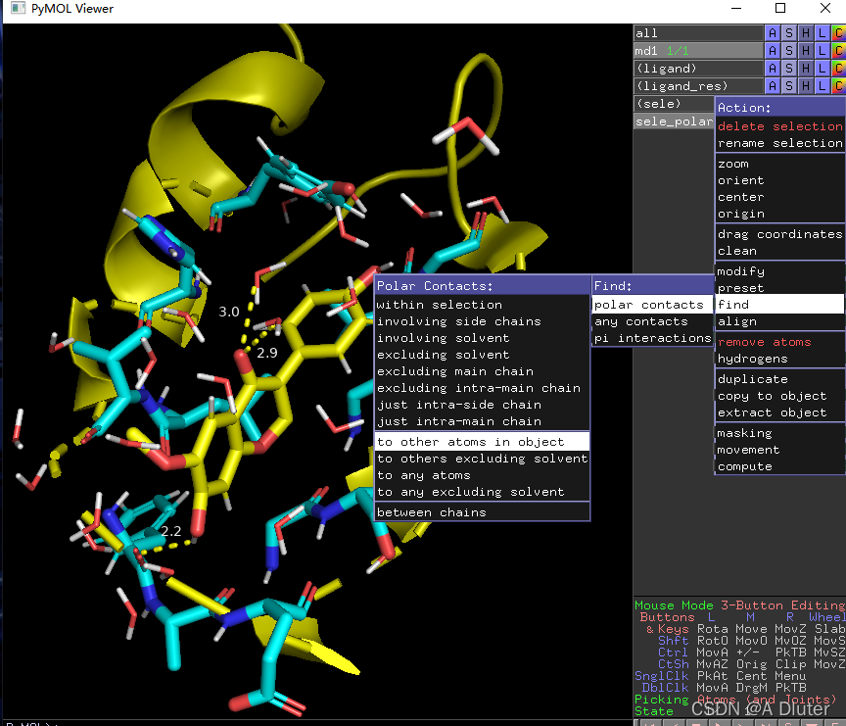
Task: Click 'Mouse Mode 3-Button Editing' to switch mode
Action: tap(739, 605)
